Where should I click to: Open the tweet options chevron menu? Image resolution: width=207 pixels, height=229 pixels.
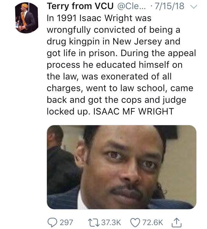click(x=194, y=7)
